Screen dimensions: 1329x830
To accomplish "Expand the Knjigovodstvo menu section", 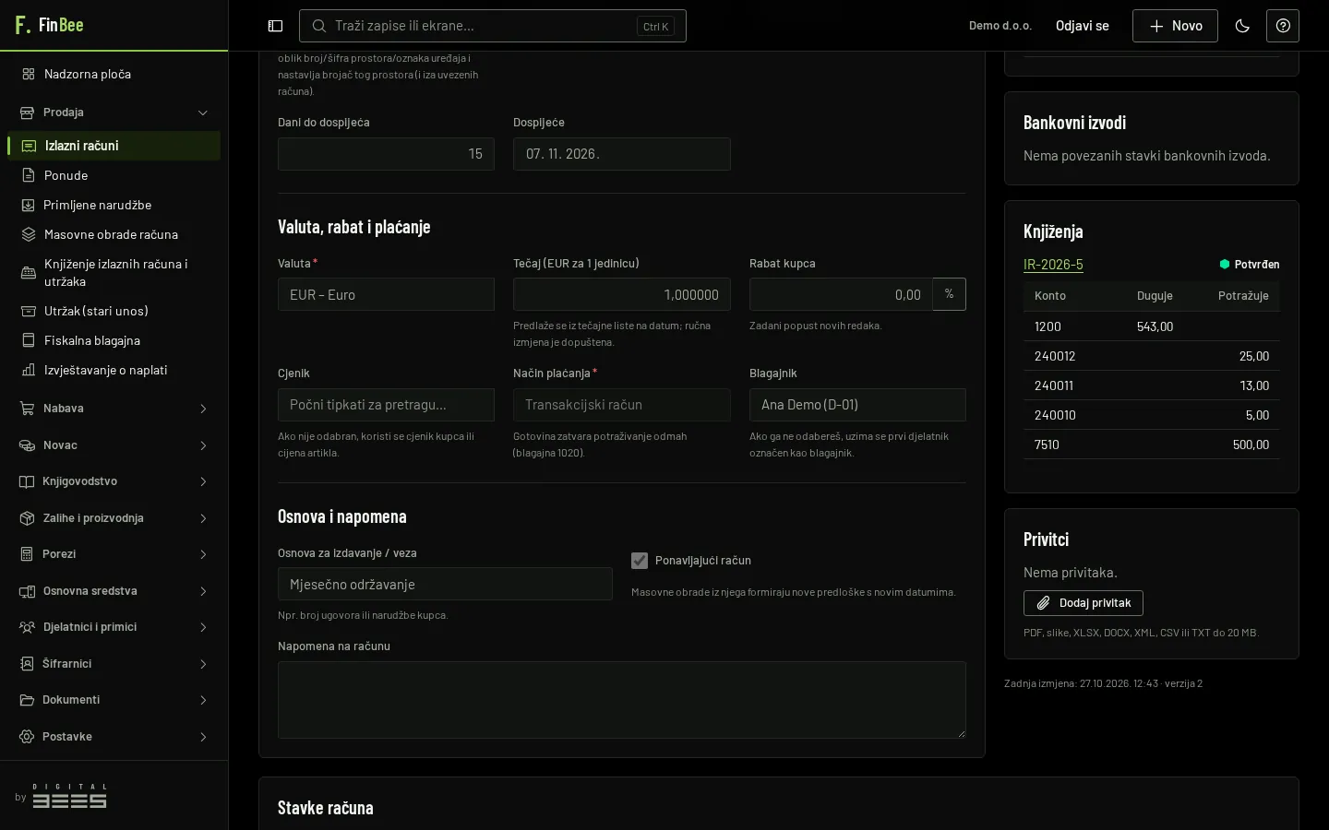I will coord(114,481).
